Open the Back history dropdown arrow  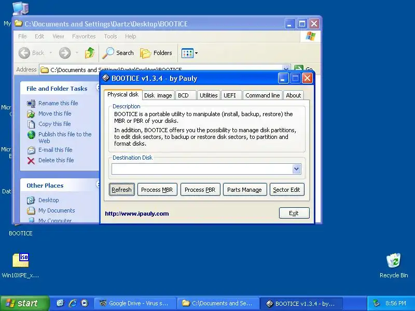click(x=50, y=53)
